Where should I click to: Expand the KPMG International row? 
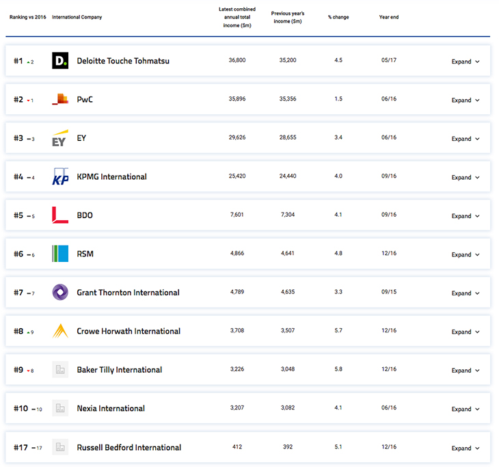point(466,177)
